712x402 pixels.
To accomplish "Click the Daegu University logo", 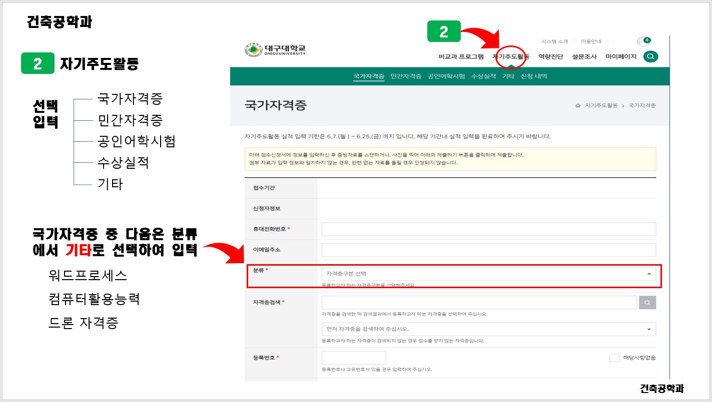I will pyautogui.click(x=275, y=50).
